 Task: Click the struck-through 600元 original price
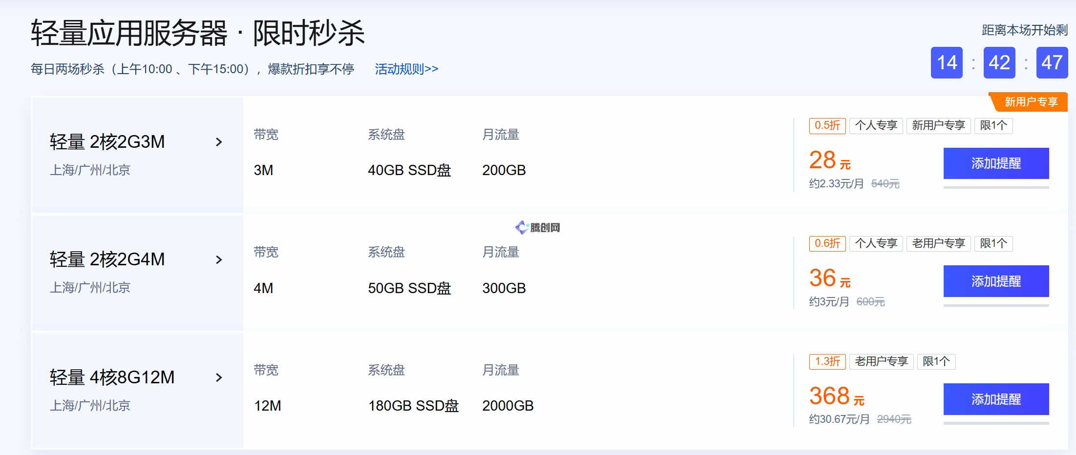[870, 302]
